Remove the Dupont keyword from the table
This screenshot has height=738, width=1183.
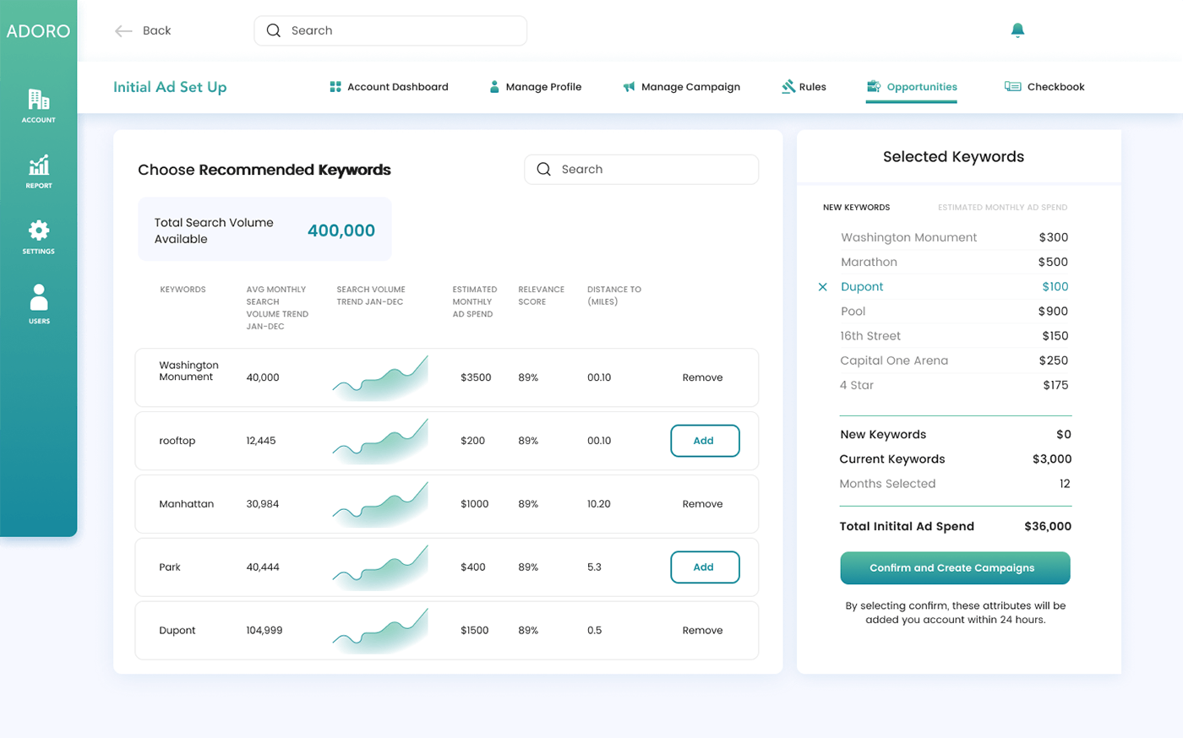click(x=702, y=631)
